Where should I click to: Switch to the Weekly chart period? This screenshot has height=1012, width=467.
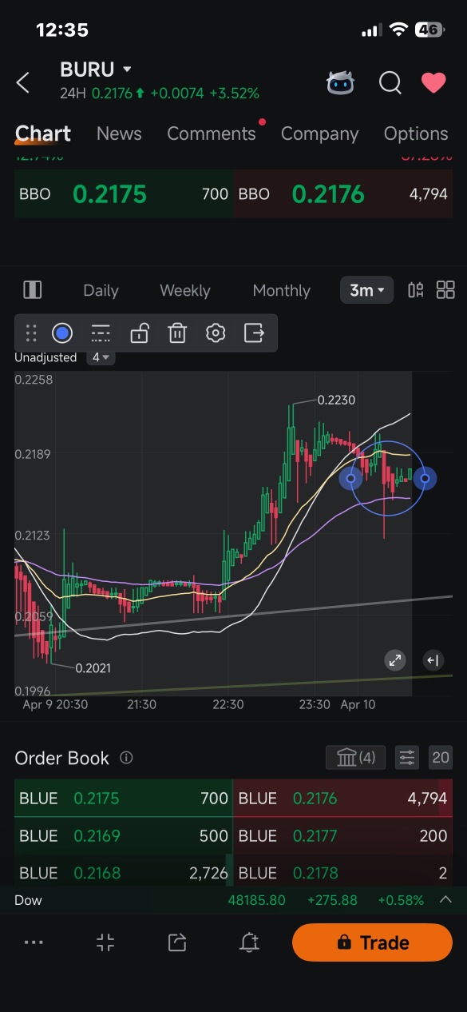[x=184, y=290]
